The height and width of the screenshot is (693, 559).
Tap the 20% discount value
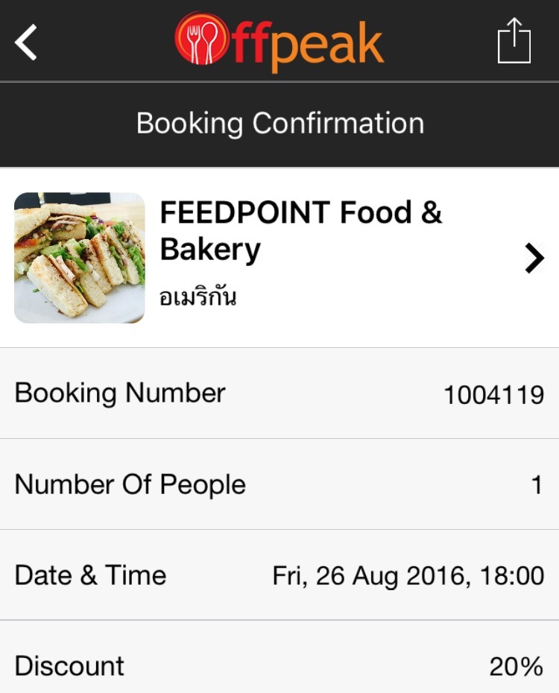[x=517, y=666]
